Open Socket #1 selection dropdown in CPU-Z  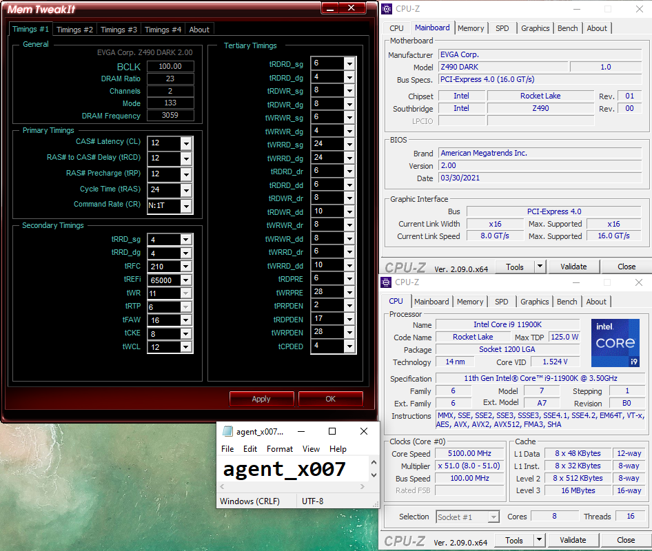pyautogui.click(x=493, y=517)
